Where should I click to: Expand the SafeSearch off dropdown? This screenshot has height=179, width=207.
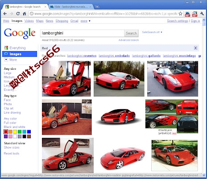tap(152, 32)
